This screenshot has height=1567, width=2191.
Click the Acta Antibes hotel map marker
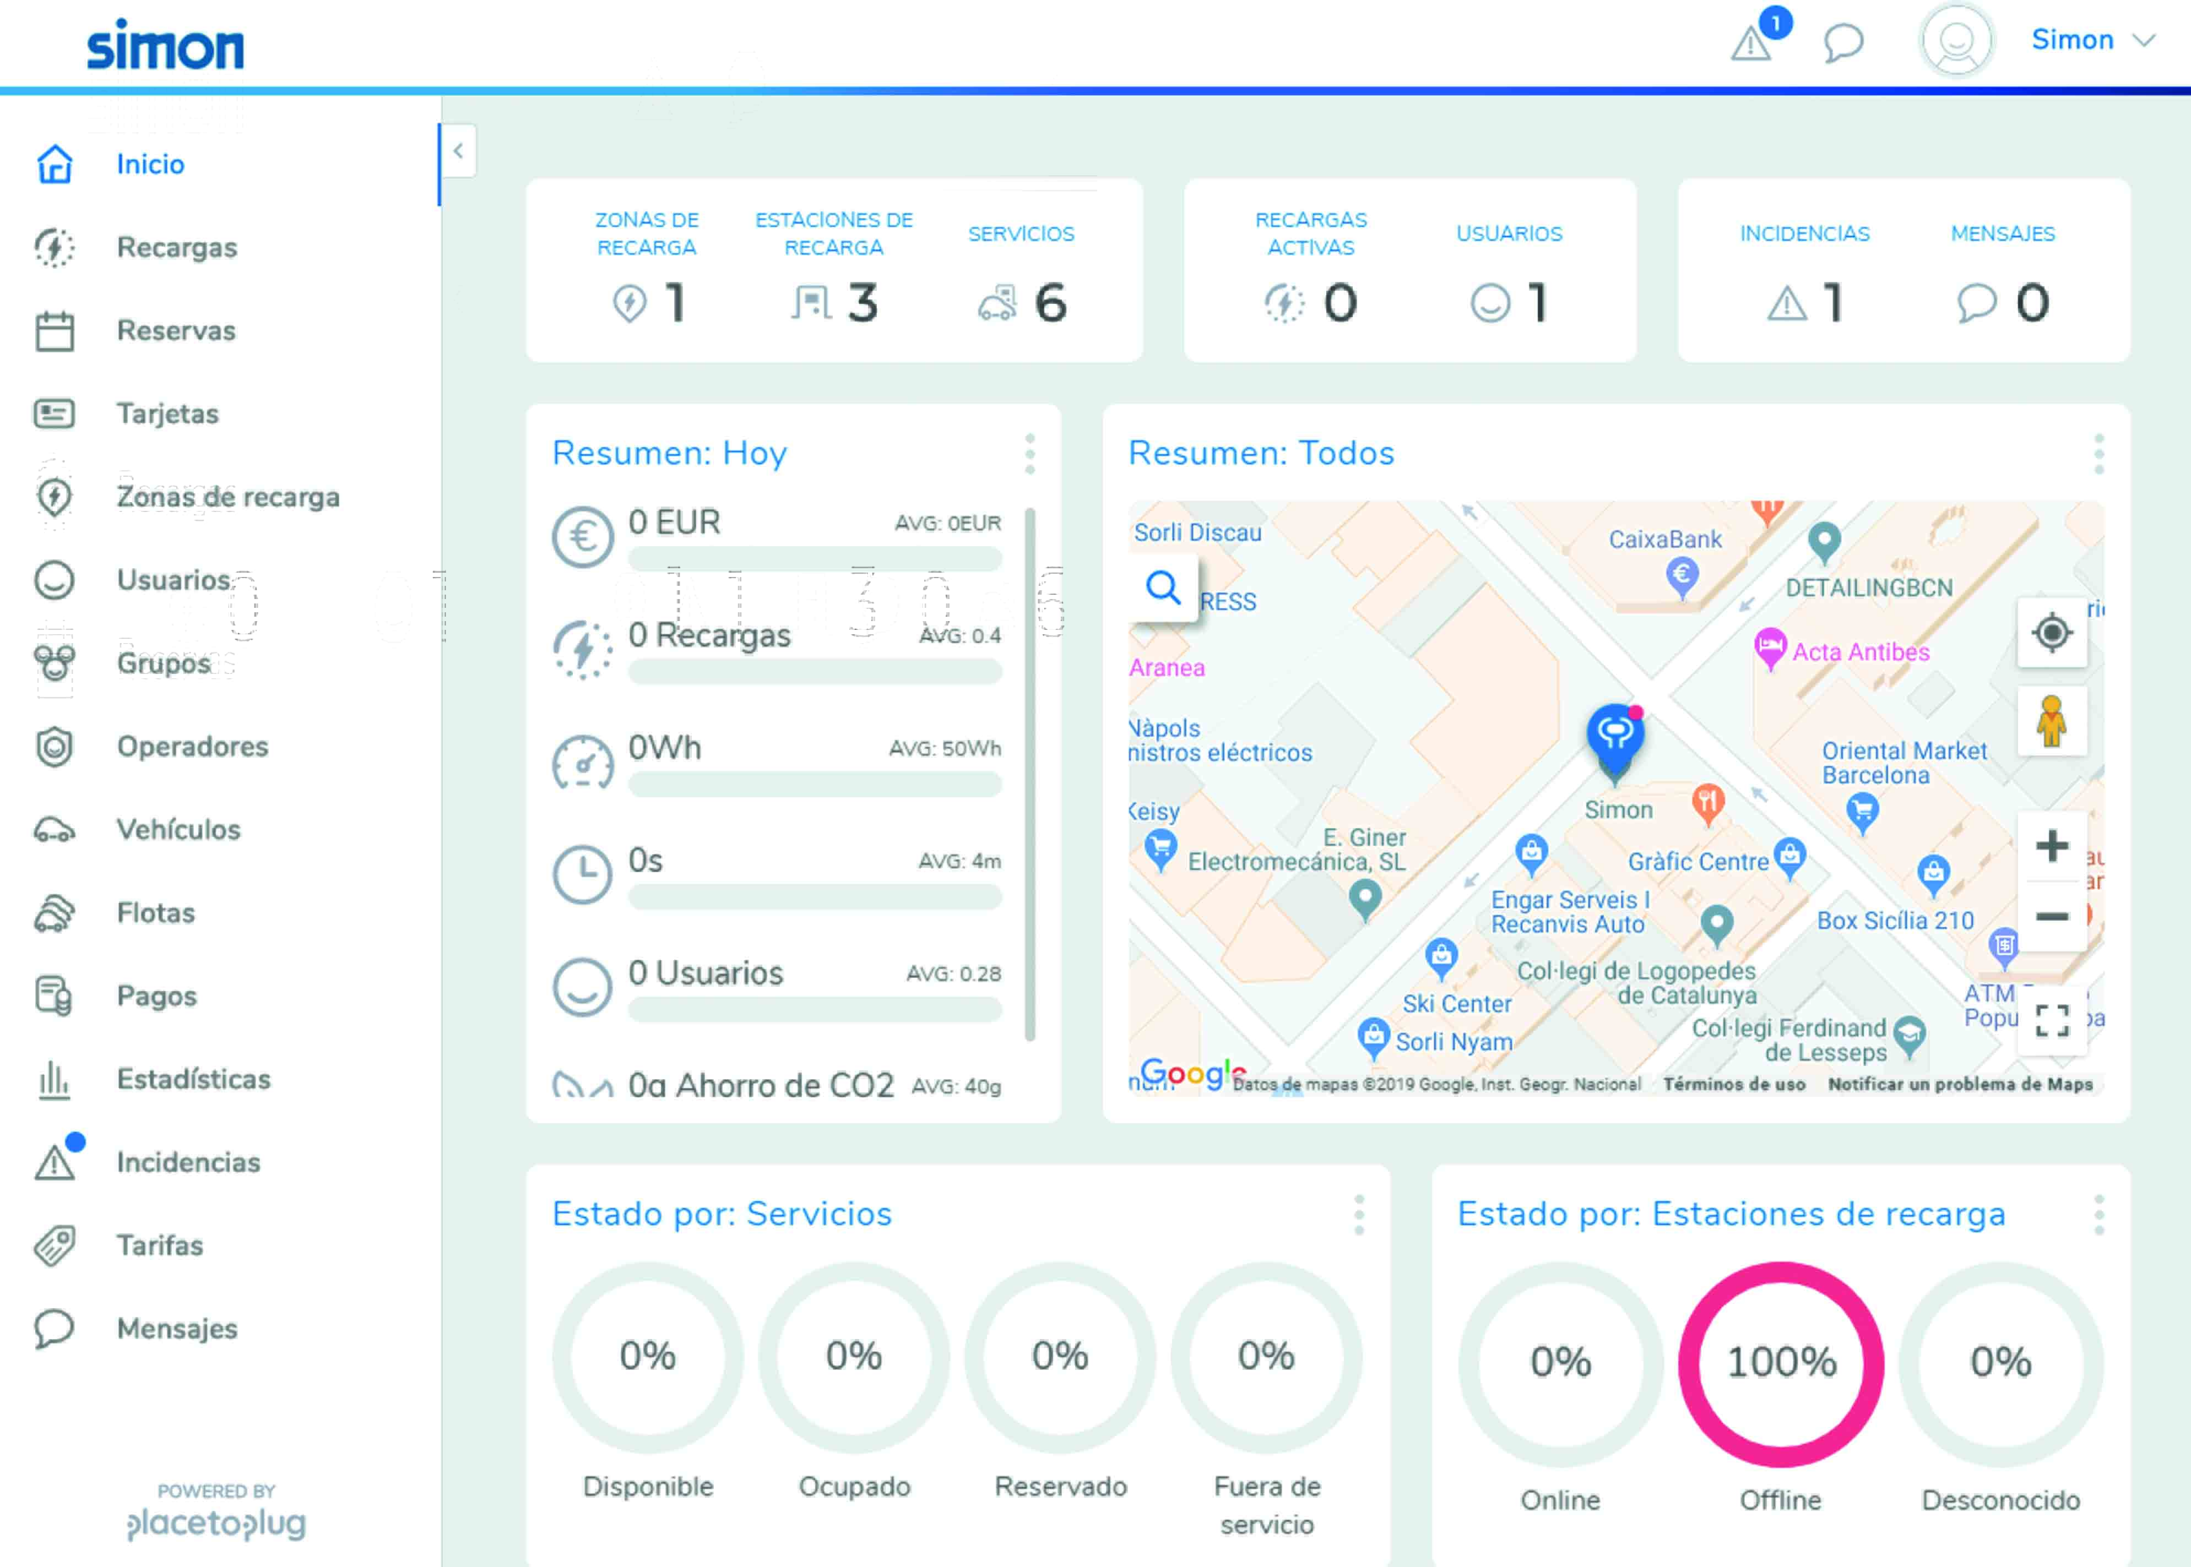tap(1769, 649)
